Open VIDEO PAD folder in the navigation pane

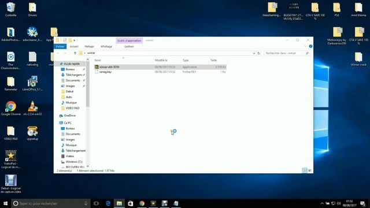pos(72,108)
